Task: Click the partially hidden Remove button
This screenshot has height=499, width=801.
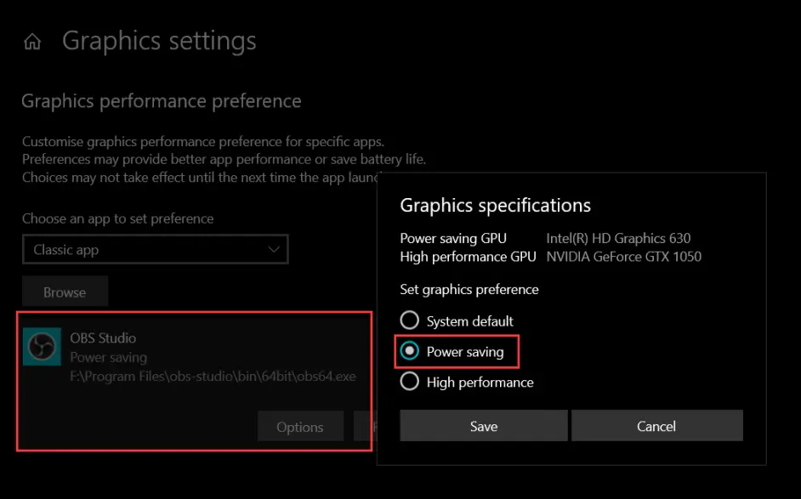Action: tap(366, 427)
